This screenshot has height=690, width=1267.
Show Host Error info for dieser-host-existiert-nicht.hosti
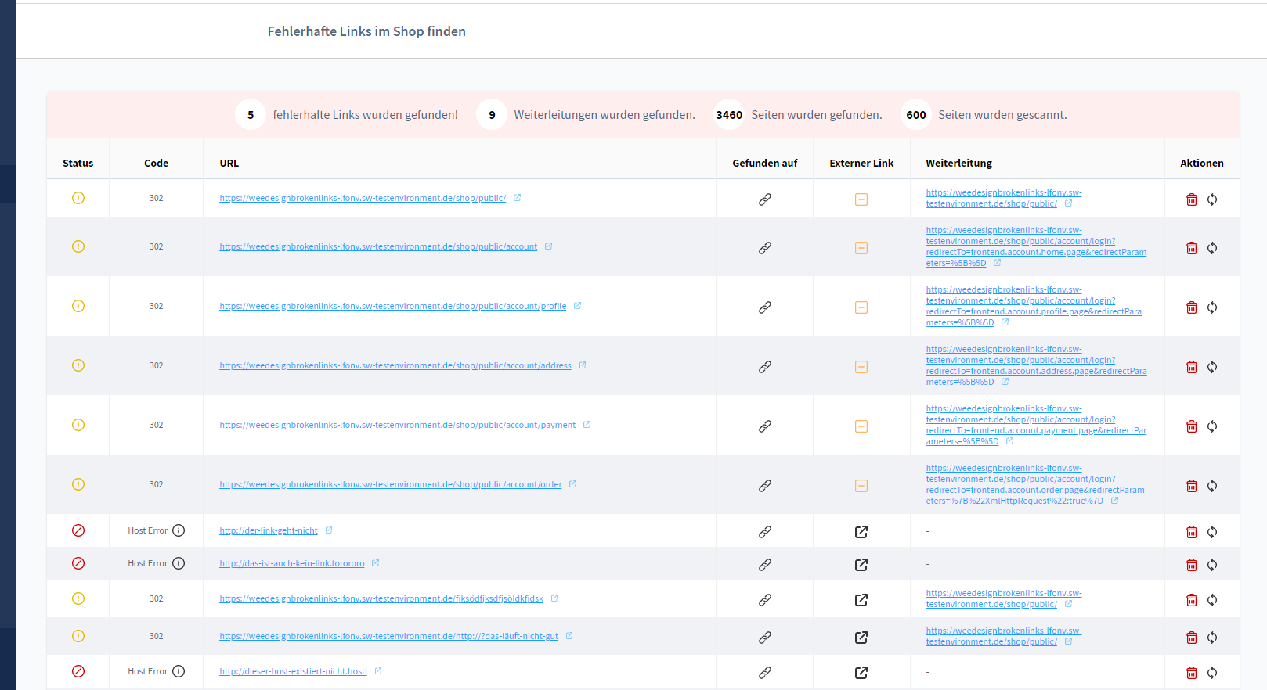[x=179, y=671]
